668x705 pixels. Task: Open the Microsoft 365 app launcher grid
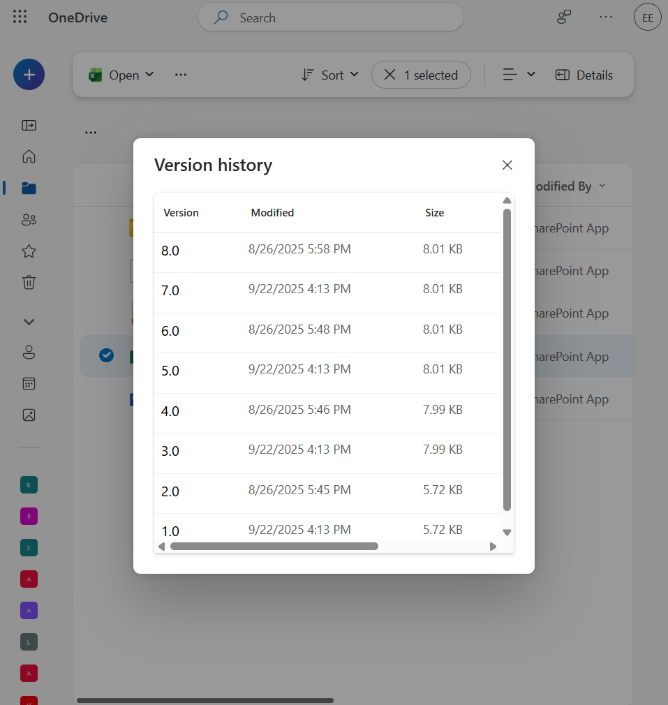[x=20, y=17]
